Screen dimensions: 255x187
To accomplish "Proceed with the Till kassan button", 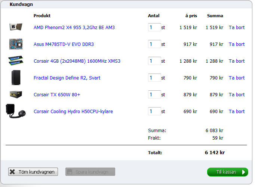I will [x=227, y=172].
